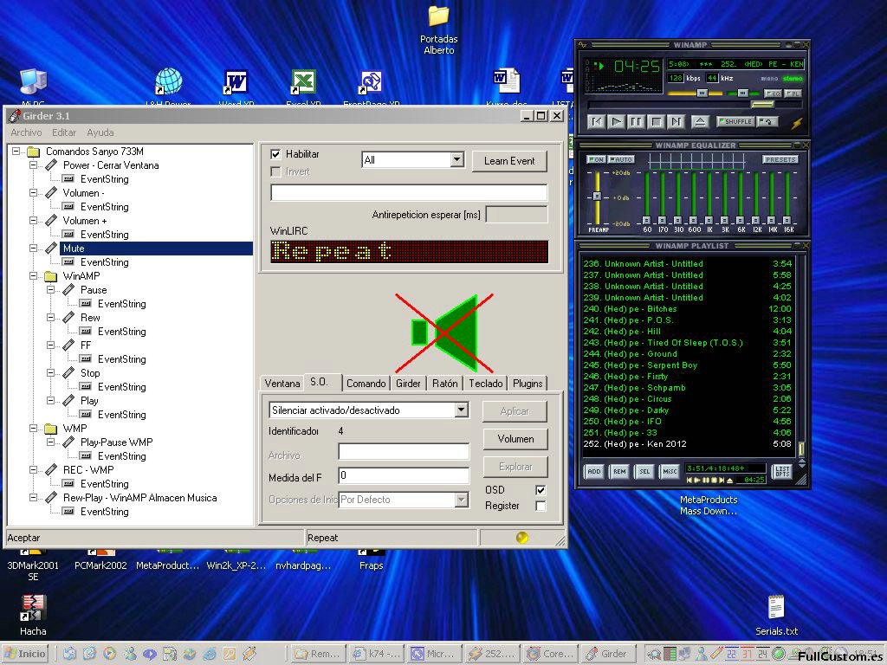Image resolution: width=887 pixels, height=665 pixels.
Task: Click the Winamp lightning bolt about icon
Action: coord(797,123)
